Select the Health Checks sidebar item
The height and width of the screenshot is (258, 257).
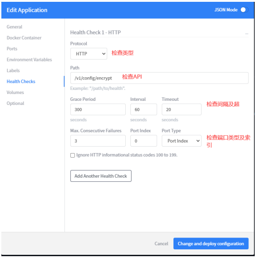point(21,81)
